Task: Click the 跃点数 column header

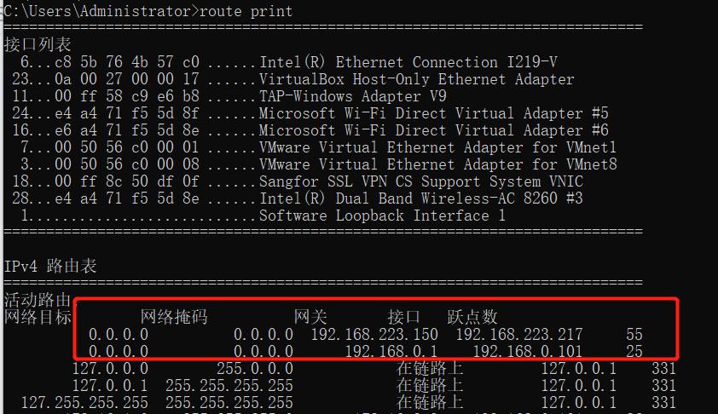Action: tap(472, 318)
